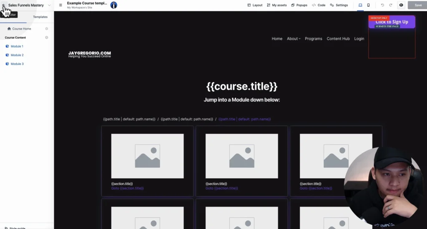Switch to the Templates tab
Image resolution: width=427 pixels, height=229 pixels.
40,17
